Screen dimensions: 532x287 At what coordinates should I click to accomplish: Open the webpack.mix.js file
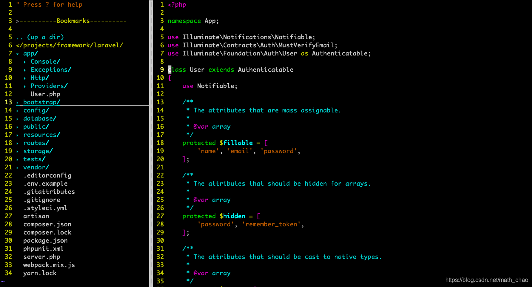click(x=49, y=265)
